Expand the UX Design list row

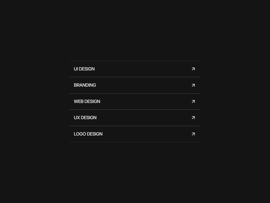[135, 118]
